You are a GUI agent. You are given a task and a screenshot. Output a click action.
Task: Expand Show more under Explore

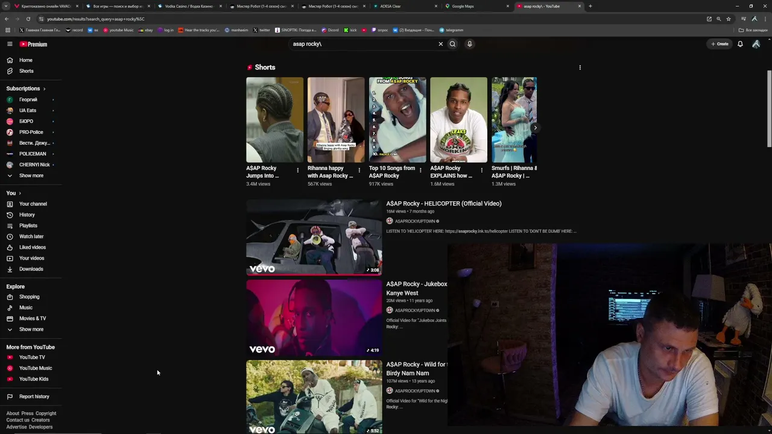pos(31,329)
